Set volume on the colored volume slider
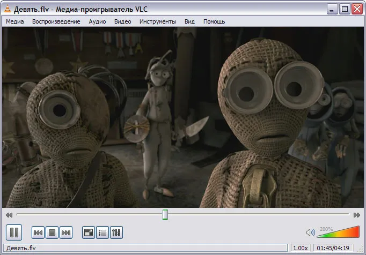 coord(338,231)
